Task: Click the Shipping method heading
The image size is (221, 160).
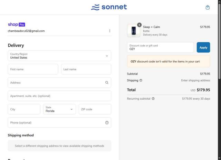Action: click(21, 135)
